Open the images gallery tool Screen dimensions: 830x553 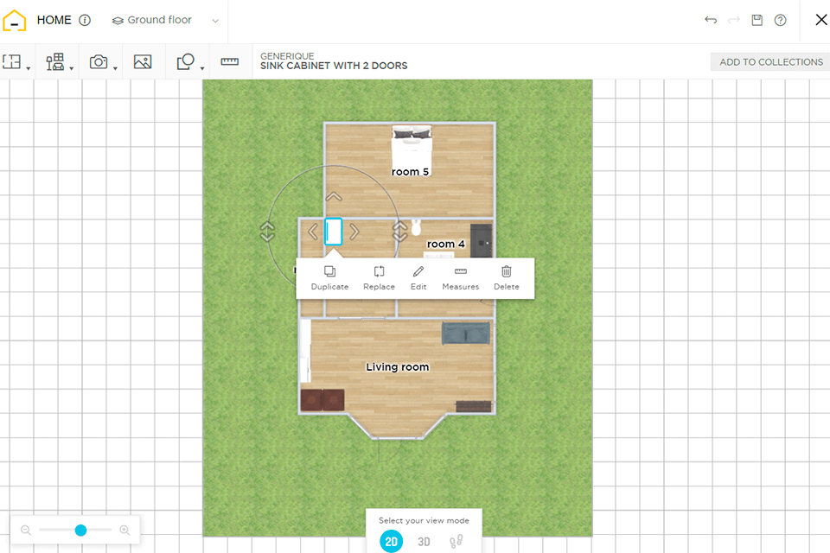[x=143, y=61]
